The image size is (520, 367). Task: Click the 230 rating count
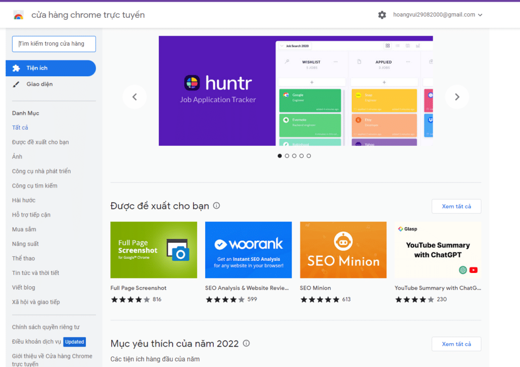pos(442,299)
